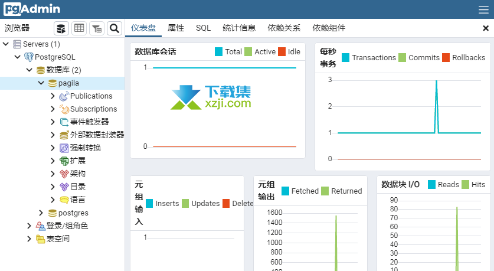
Task: Click the Returned legend label
Action: (x=346, y=191)
